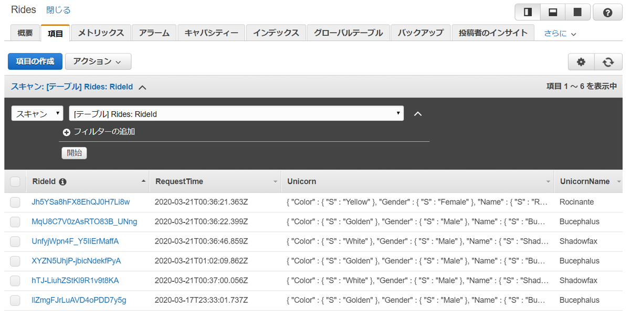Click Shadowfax in the UnfyjWpn4F row
The width and height of the screenshot is (630, 318).
[579, 241]
